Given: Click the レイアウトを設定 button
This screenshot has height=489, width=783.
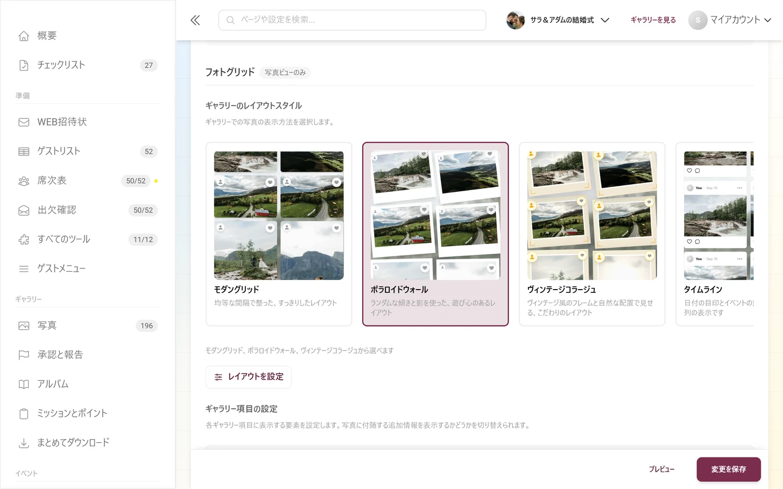Looking at the screenshot, I should tap(248, 377).
